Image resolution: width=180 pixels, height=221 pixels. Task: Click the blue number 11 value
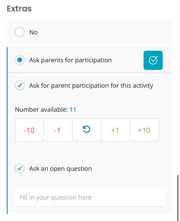[73, 109]
